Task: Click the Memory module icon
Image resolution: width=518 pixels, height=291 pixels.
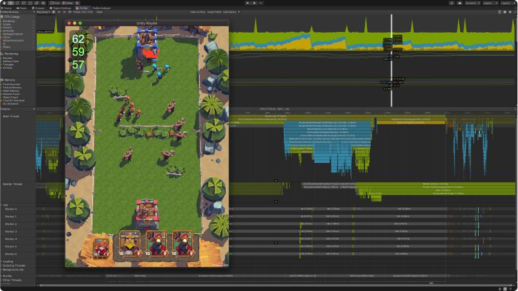Action: (3, 79)
